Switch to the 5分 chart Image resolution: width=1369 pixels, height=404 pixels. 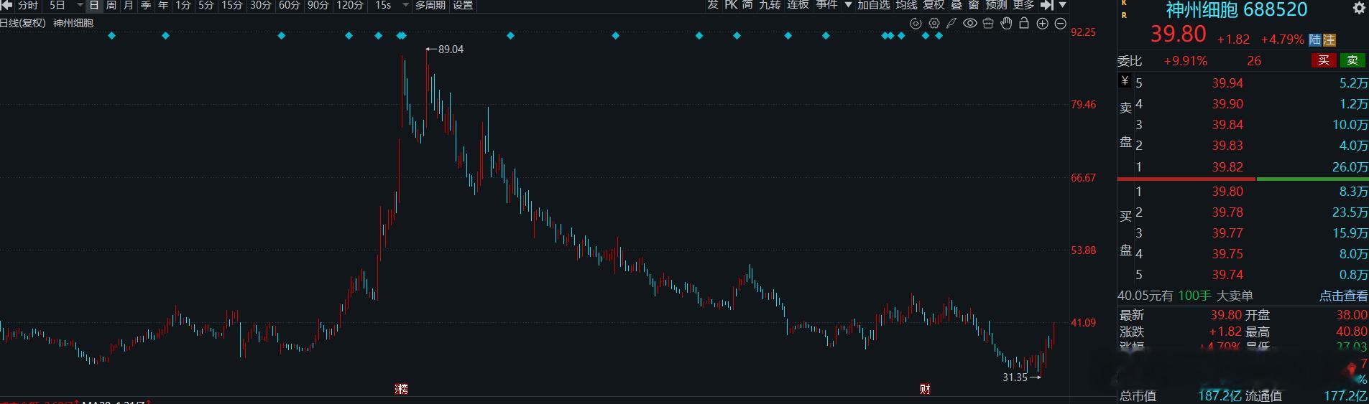pos(206,5)
